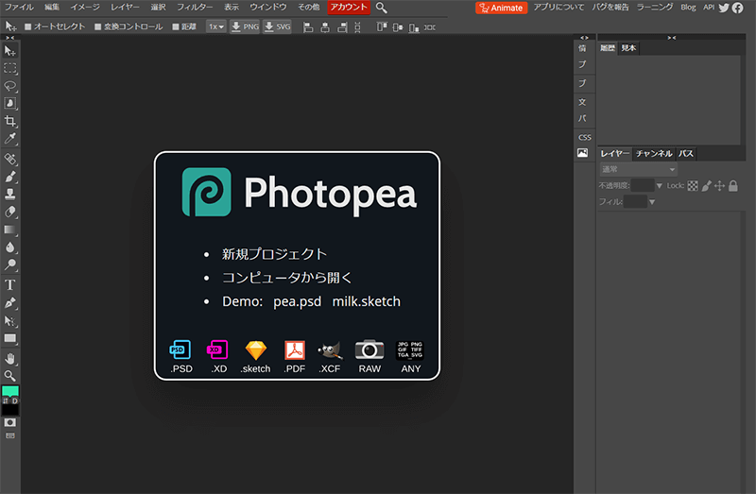
Task: Select the Eraser tool
Action: click(x=10, y=212)
